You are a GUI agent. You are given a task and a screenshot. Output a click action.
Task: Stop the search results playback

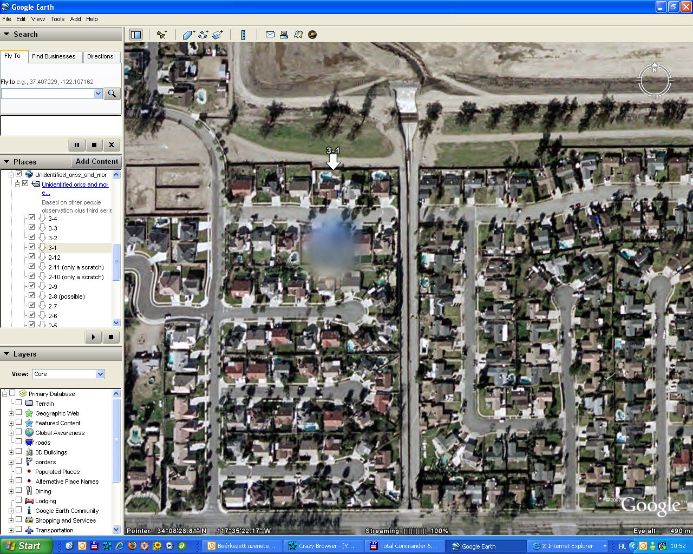tap(94, 145)
